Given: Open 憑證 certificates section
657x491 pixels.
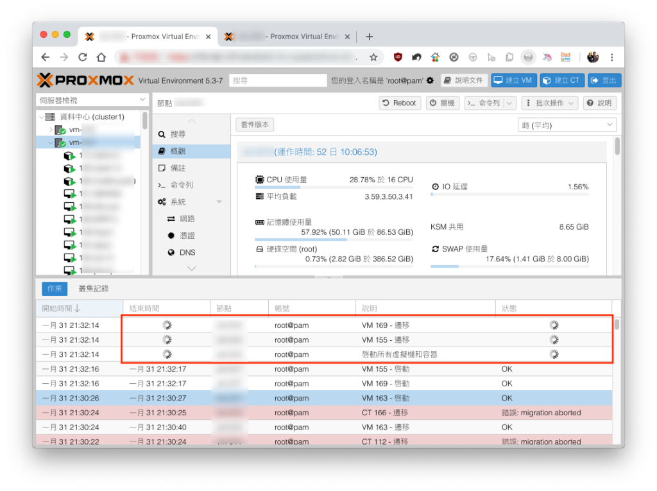Looking at the screenshot, I should click(192, 236).
